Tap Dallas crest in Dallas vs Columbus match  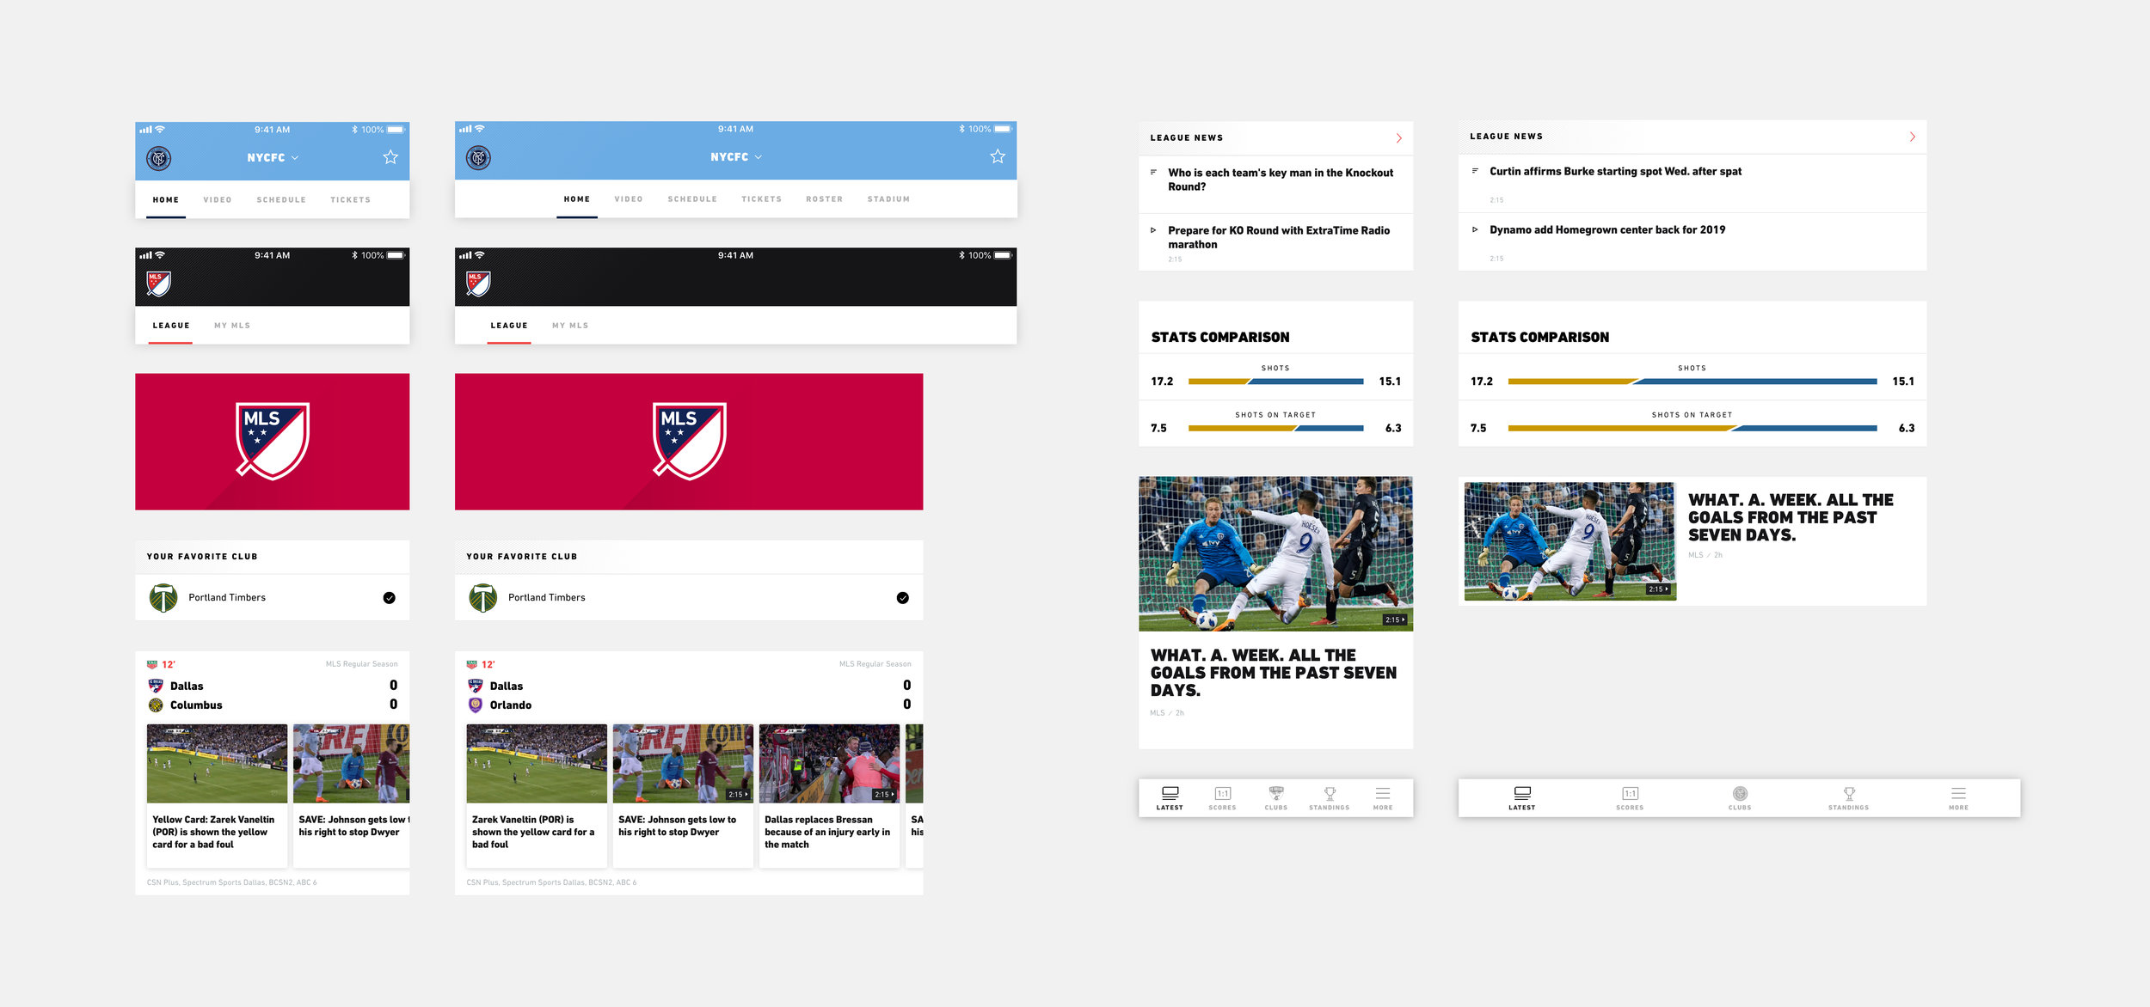156,686
